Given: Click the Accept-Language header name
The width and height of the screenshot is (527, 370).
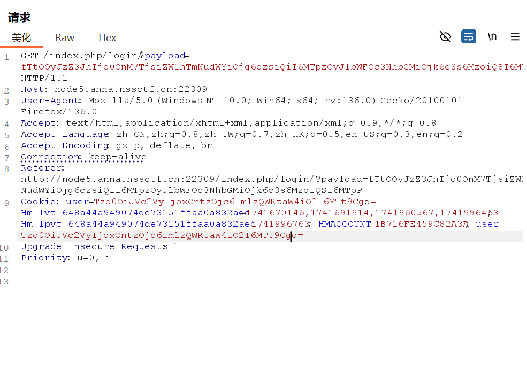Looking at the screenshot, I should pos(64,134).
